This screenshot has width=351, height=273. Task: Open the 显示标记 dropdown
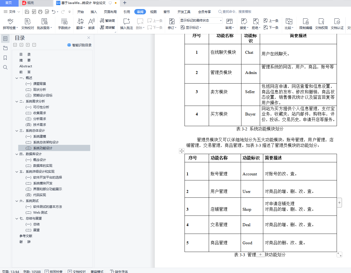(x=191, y=27)
